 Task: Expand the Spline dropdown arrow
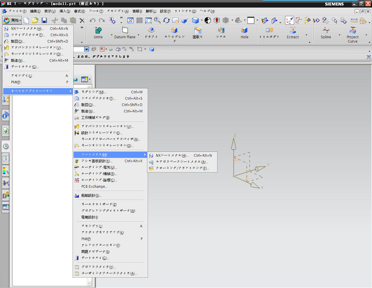coord(339,35)
